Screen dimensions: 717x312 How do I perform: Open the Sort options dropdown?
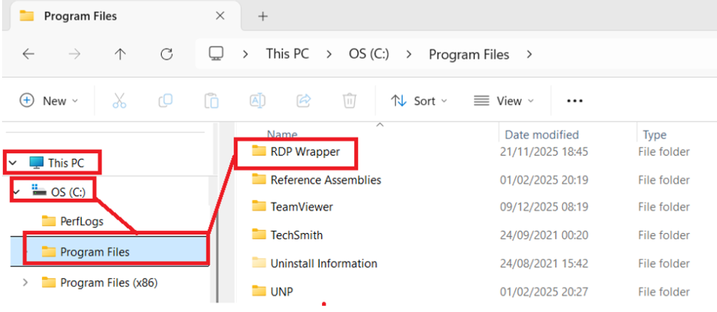coord(419,101)
